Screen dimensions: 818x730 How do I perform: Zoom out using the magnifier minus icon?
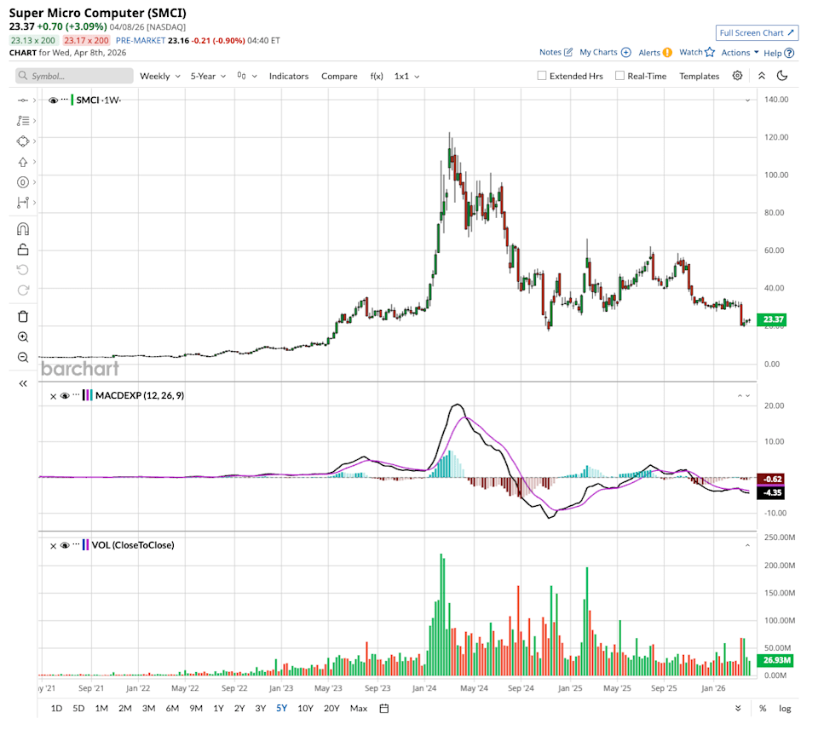[23, 357]
